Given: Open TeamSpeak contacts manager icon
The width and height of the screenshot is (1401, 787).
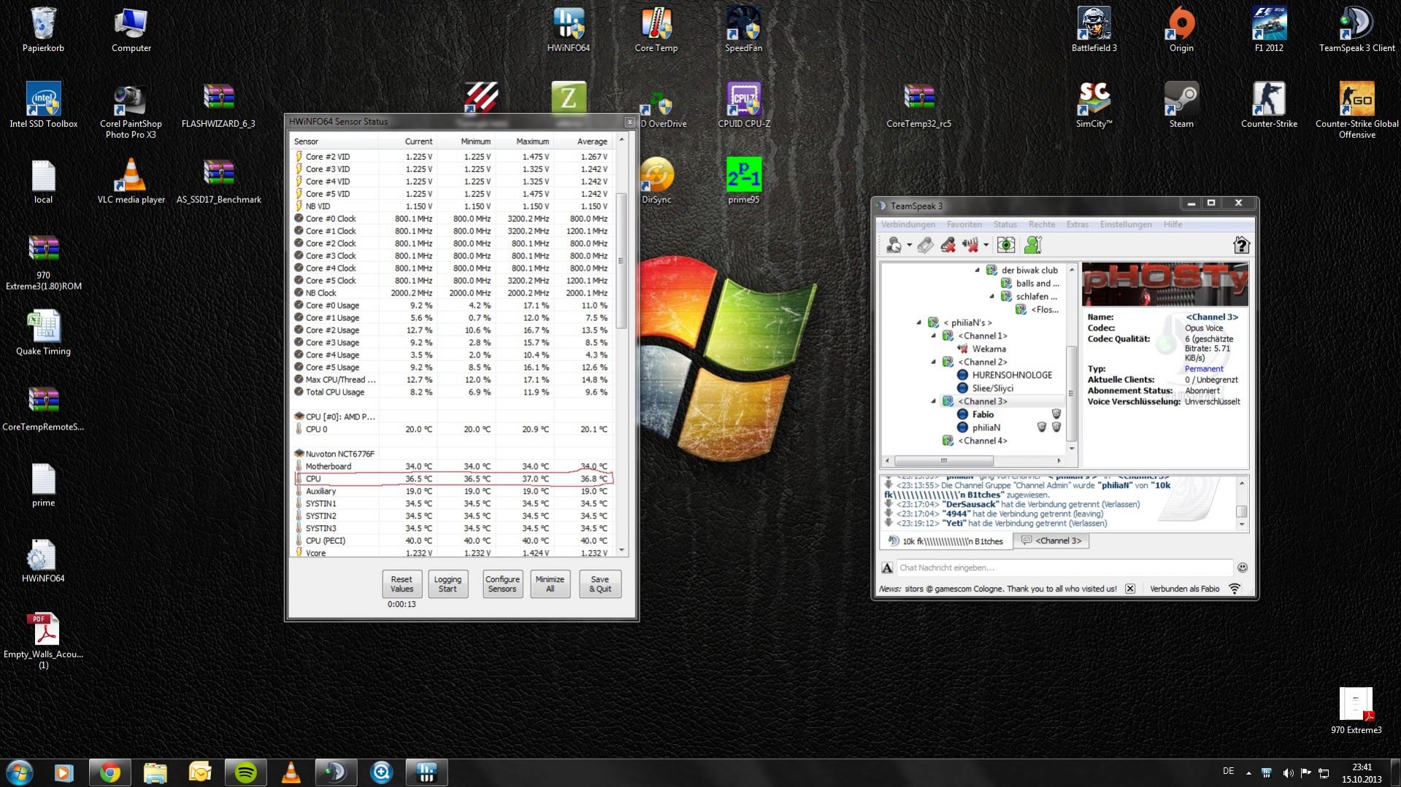Looking at the screenshot, I should click(1033, 245).
